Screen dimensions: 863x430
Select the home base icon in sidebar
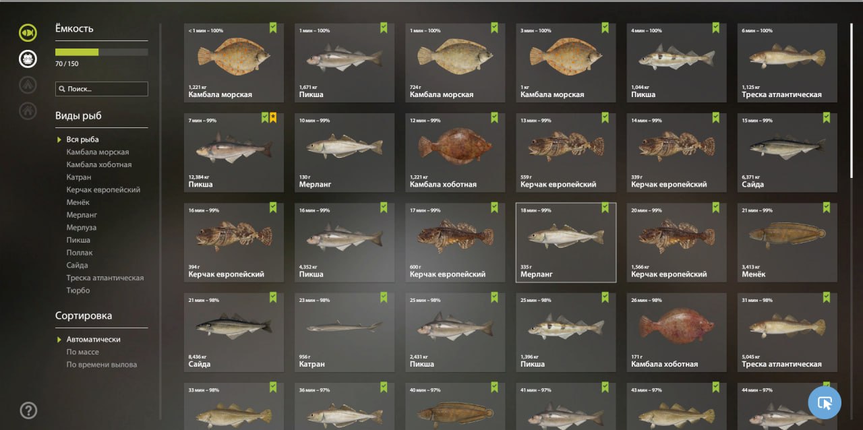click(x=28, y=110)
